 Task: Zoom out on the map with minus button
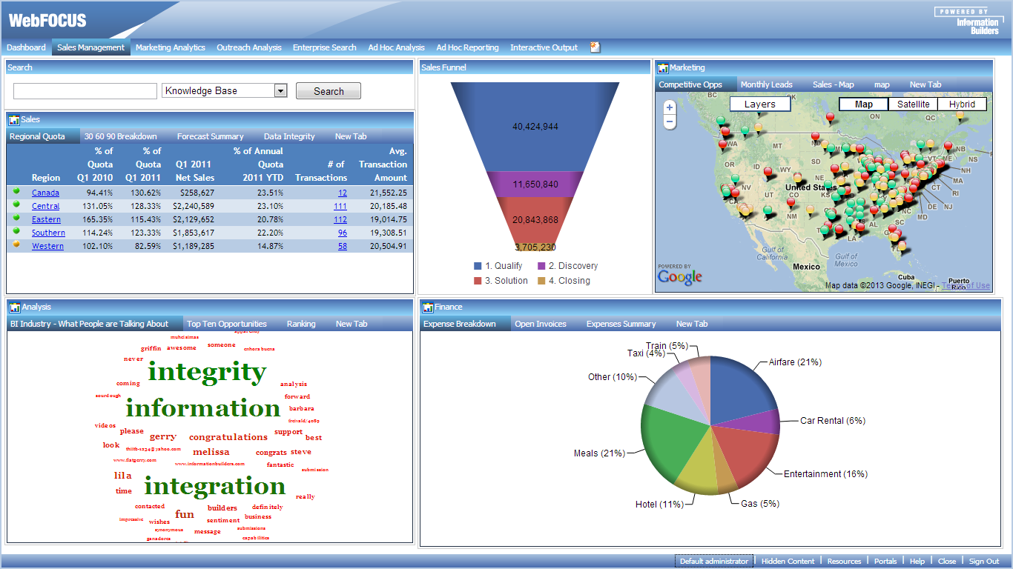(x=670, y=122)
